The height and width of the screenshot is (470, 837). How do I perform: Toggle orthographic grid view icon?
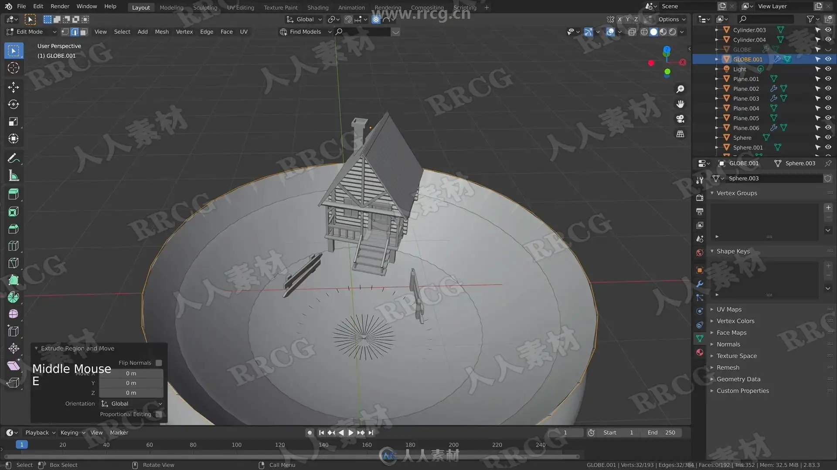[680, 134]
